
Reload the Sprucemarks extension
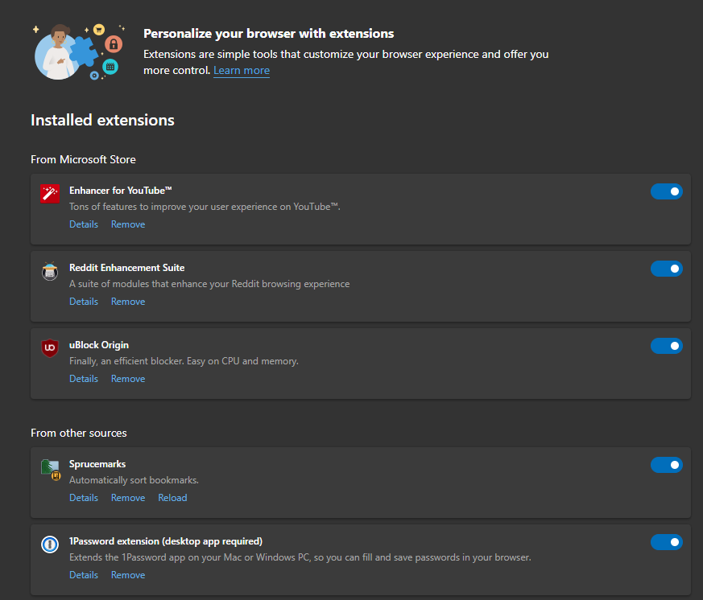tap(172, 498)
